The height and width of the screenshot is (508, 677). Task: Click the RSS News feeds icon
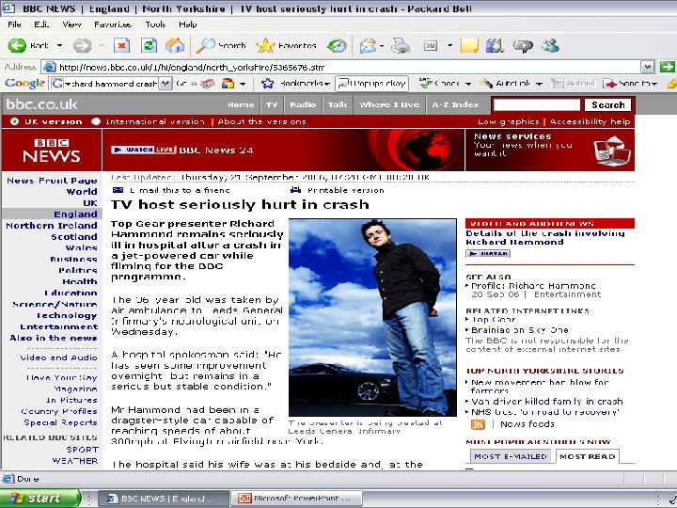coord(478,424)
